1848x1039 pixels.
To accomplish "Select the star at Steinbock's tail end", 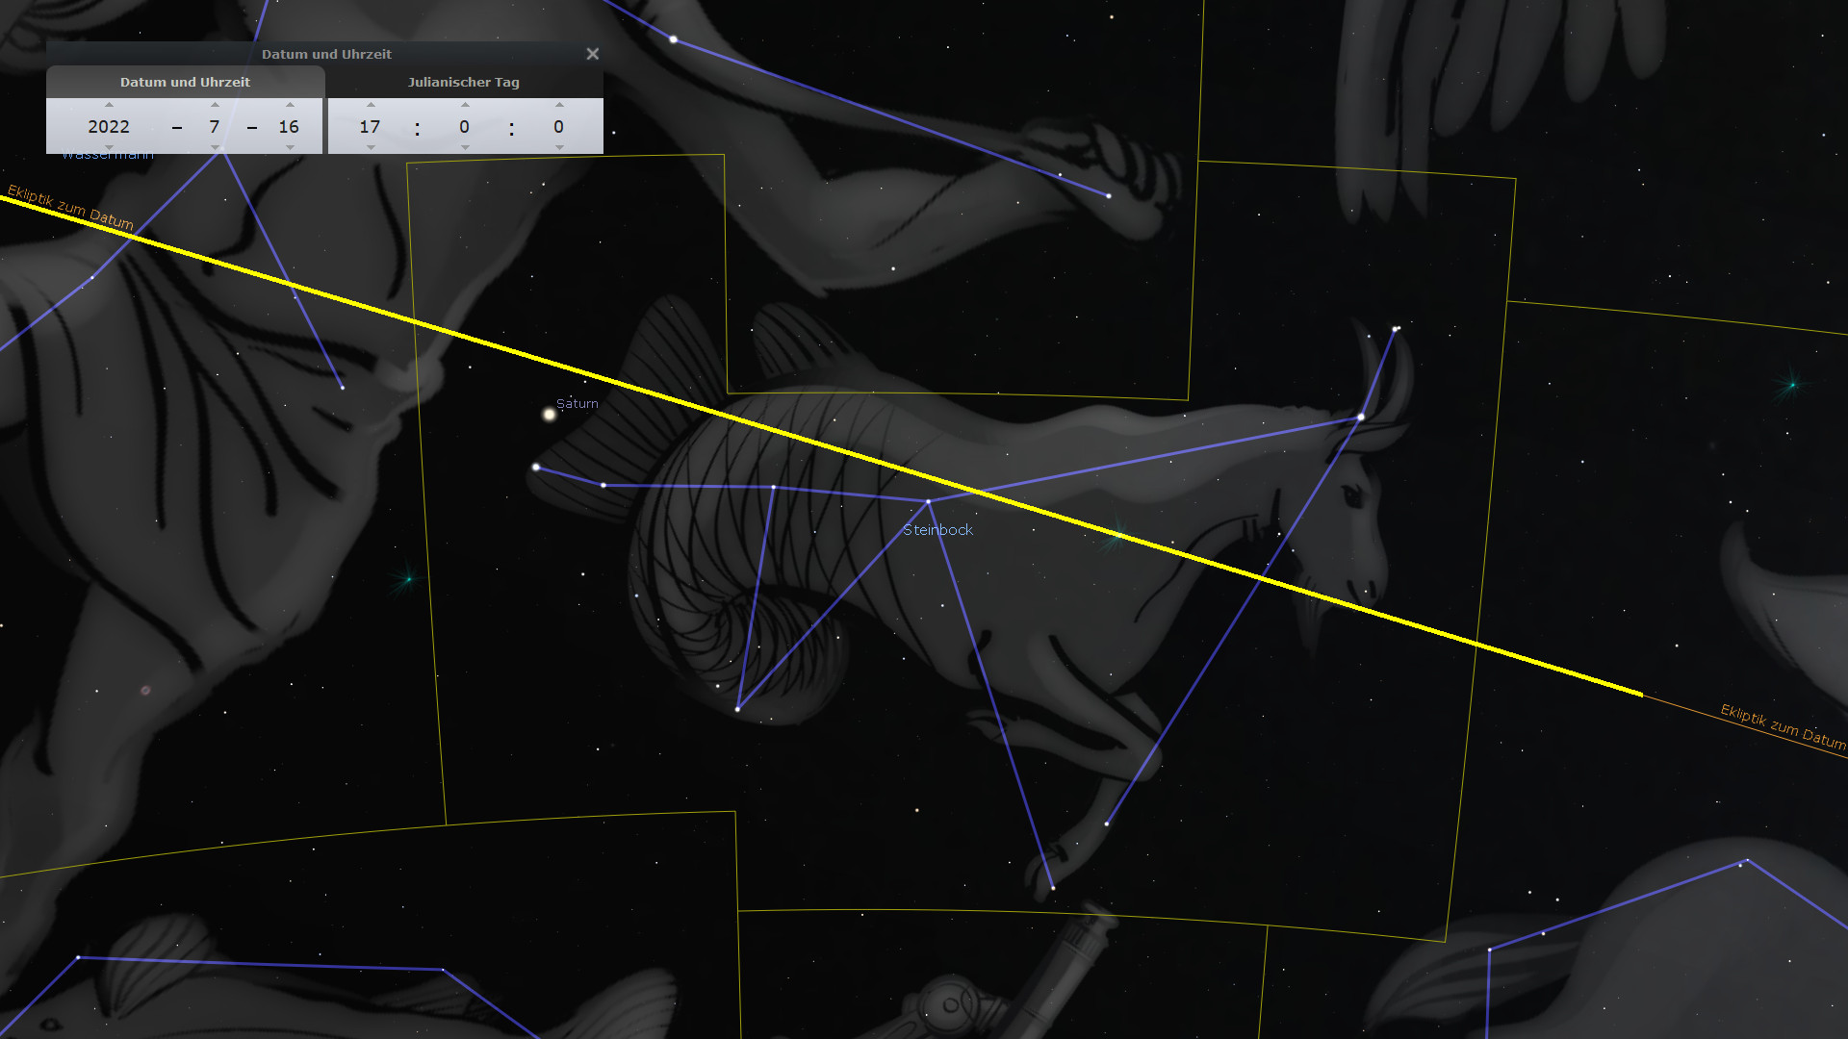I will (x=536, y=468).
